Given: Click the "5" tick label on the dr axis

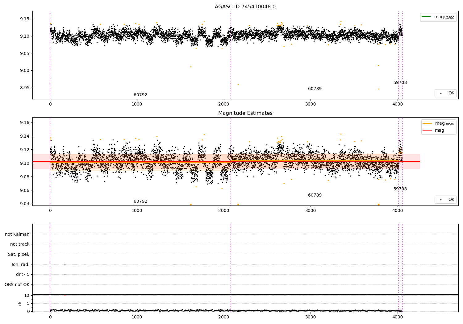Looking at the screenshot, I should (28, 303).
